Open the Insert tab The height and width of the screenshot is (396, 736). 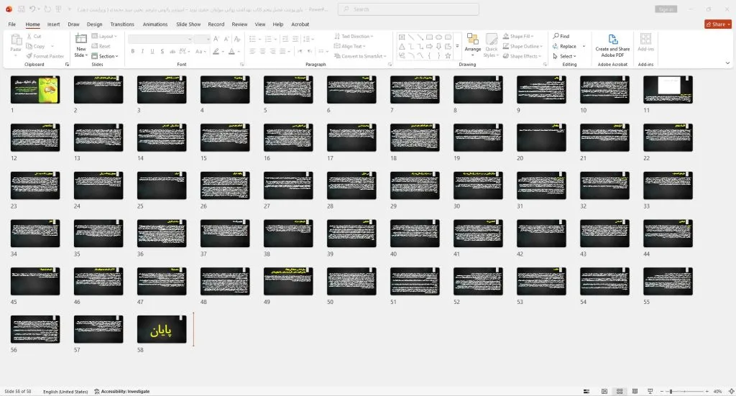[x=53, y=24]
